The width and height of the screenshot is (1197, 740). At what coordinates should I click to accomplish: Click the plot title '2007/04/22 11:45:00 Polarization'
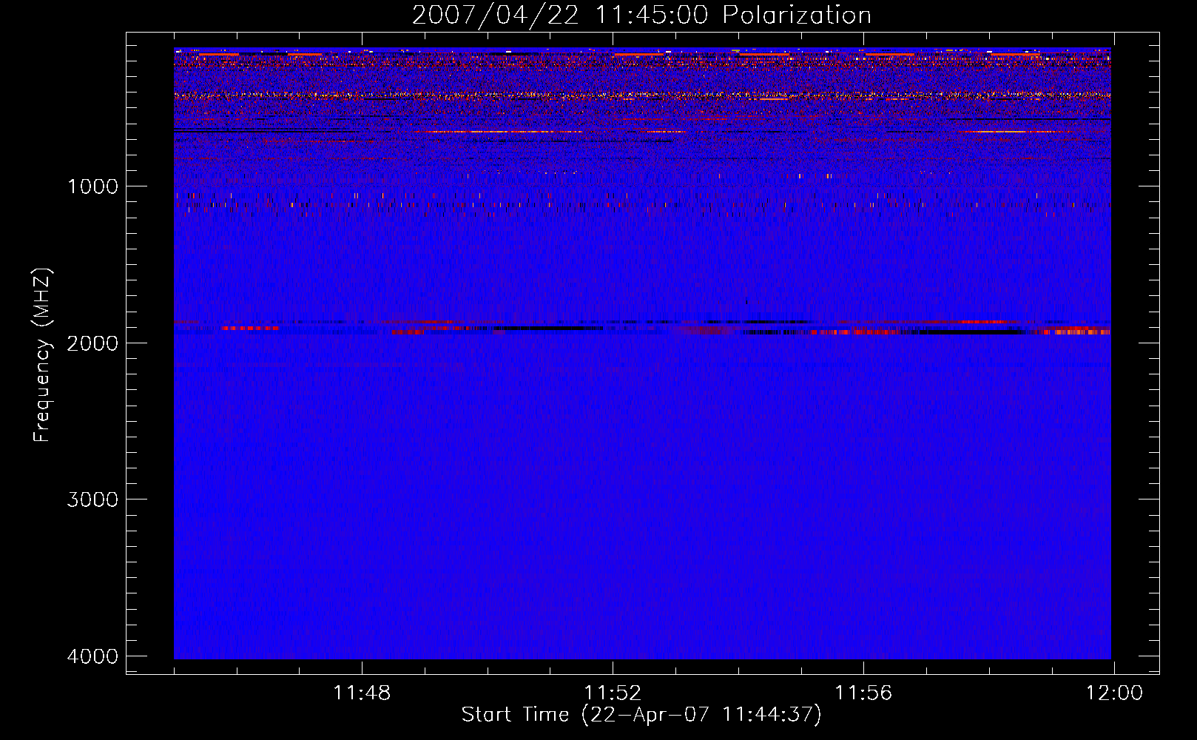pos(641,15)
